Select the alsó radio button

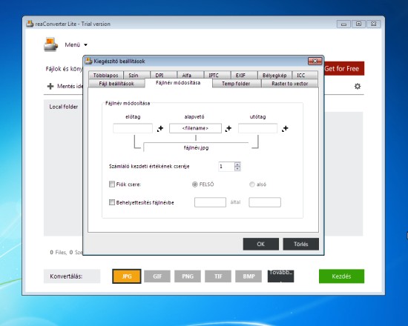252,184
